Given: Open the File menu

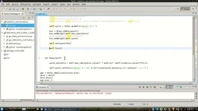Looking at the screenshot, I should tap(3, 4).
